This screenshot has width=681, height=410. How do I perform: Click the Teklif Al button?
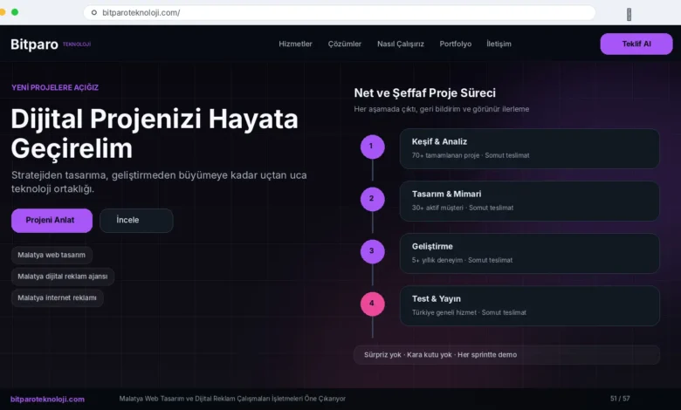pyautogui.click(x=636, y=44)
